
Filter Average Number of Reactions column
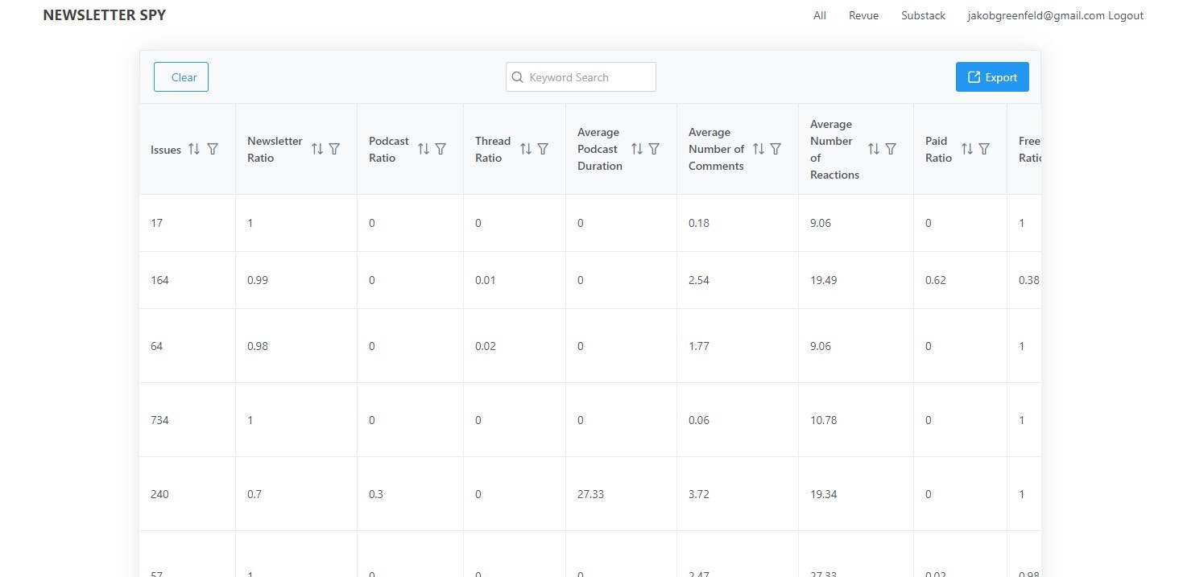tap(891, 149)
